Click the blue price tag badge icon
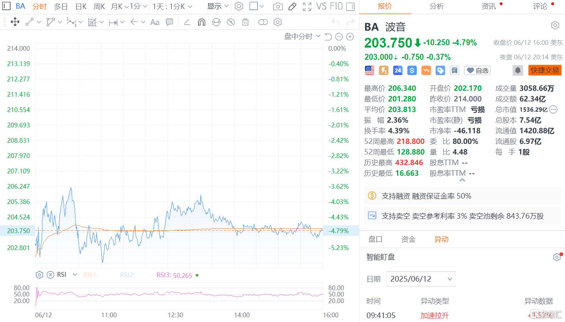Image resolution: width=565 pixels, height=322 pixels. [440, 70]
